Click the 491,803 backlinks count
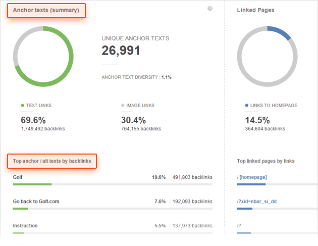318x246 pixels. tap(192, 177)
